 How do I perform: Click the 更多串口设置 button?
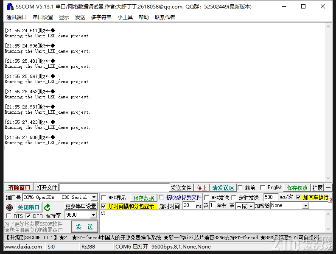[x=81, y=206]
